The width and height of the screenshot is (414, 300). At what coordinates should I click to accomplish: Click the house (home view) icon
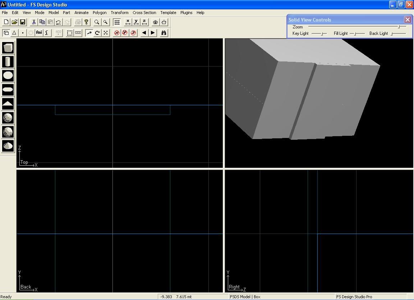point(164,22)
